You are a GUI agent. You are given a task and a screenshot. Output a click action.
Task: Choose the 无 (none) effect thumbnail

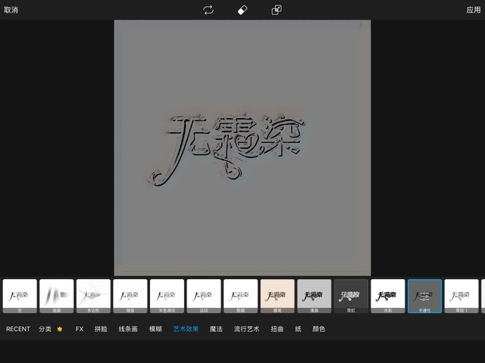[20, 296]
